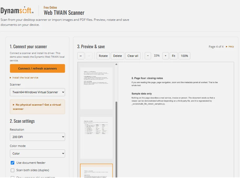
Task: Click the Page 4 of 4 indicator
Action: tap(216, 47)
